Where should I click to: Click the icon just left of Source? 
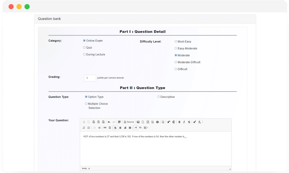119,122
